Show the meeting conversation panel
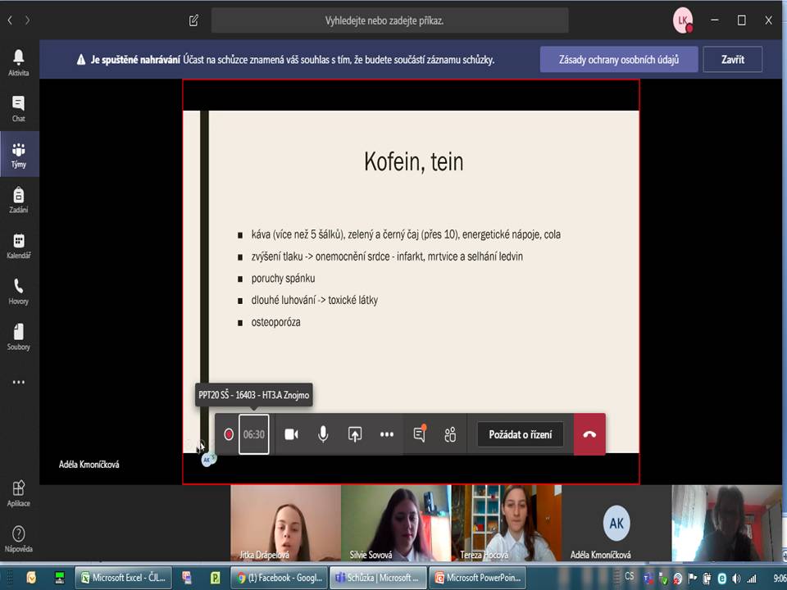This screenshot has height=590, width=787. pyautogui.click(x=419, y=434)
